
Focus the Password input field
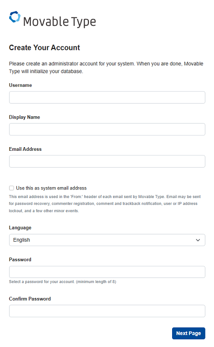coord(107,272)
